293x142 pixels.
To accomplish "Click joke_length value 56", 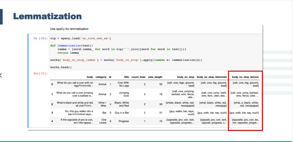I will click(x=161, y=104).
